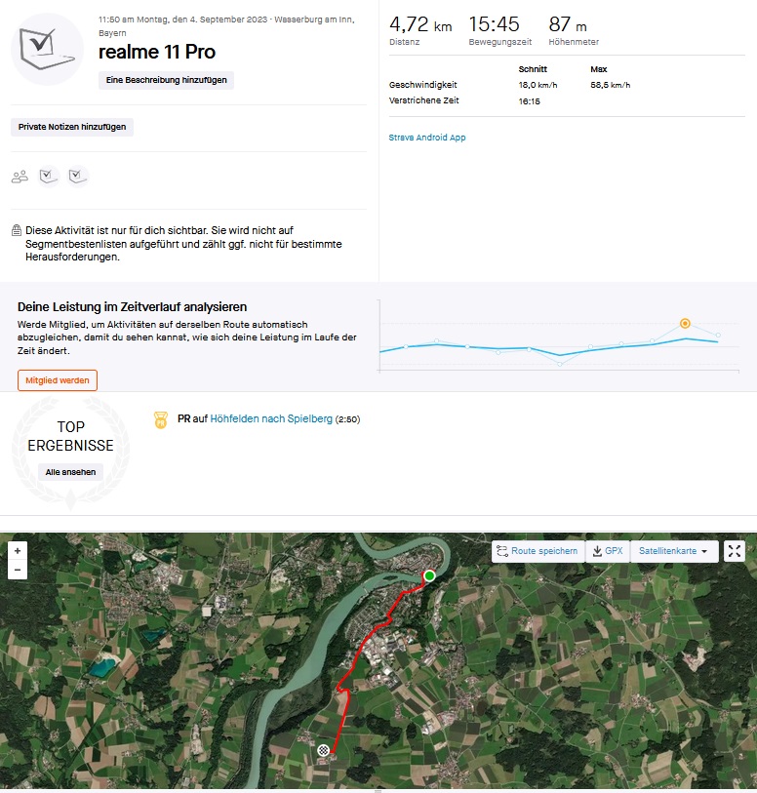Click Eine Beschreibung hinzufügen
This screenshot has height=793, width=757.
pos(167,80)
